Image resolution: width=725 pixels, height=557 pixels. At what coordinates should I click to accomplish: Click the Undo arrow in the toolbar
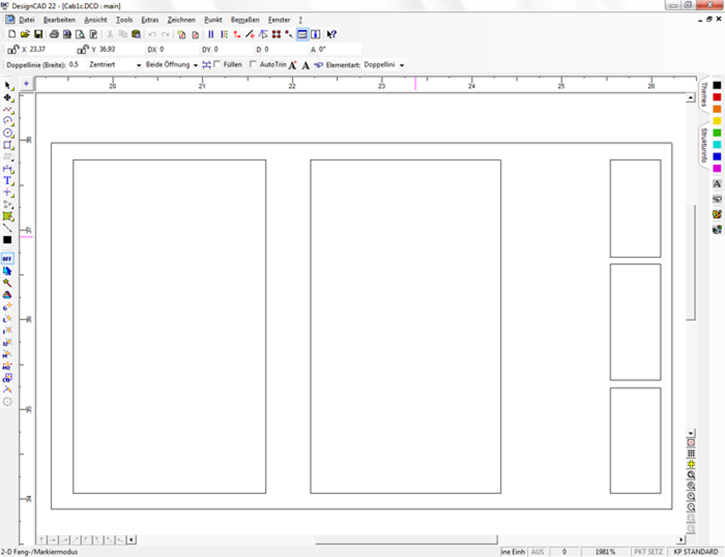(x=154, y=33)
